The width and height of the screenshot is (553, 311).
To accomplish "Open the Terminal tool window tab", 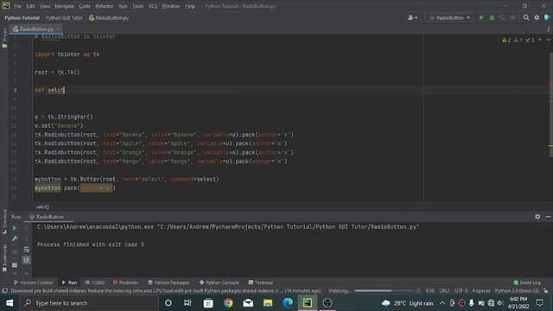I will (261, 282).
